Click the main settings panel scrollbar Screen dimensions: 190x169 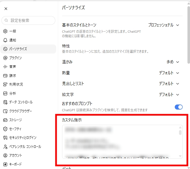[x=189, y=35]
